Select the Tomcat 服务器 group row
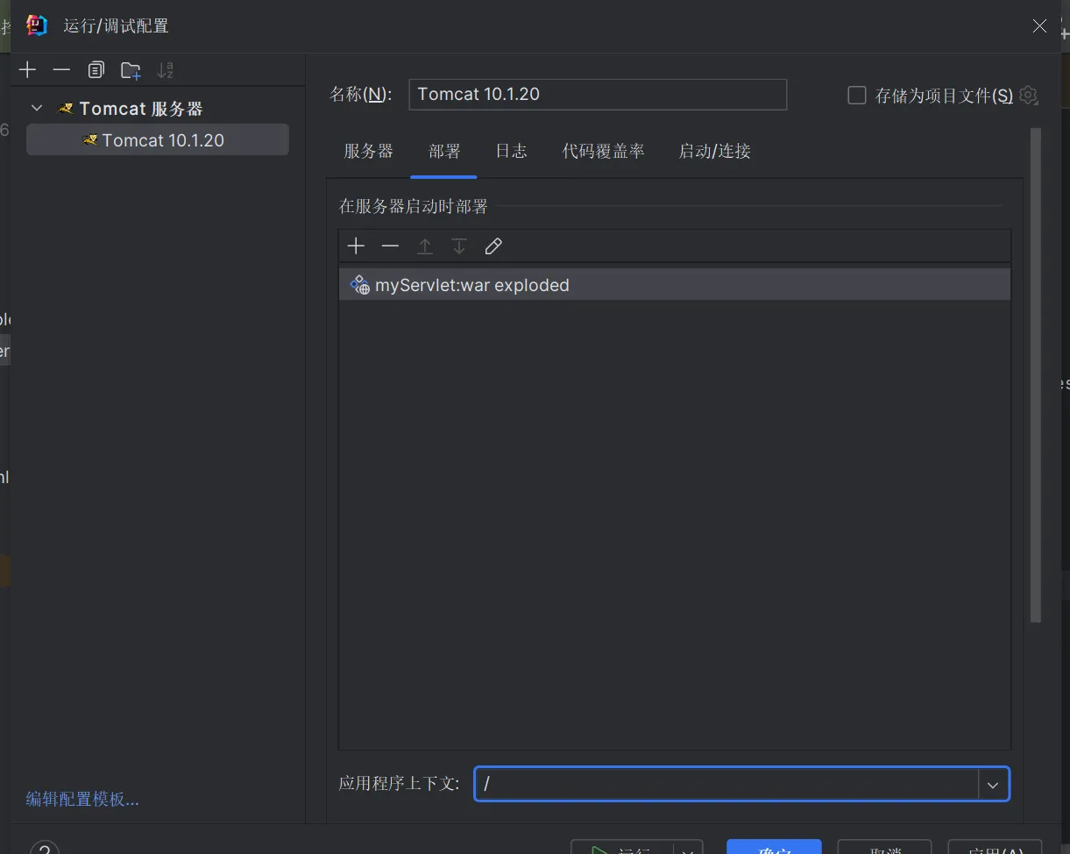 (x=158, y=109)
